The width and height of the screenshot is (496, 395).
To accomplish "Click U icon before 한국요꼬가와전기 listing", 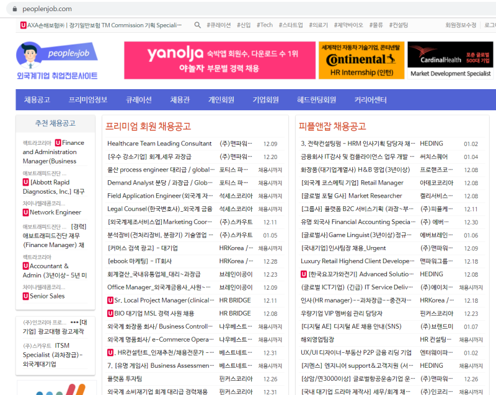I will tap(304, 274).
